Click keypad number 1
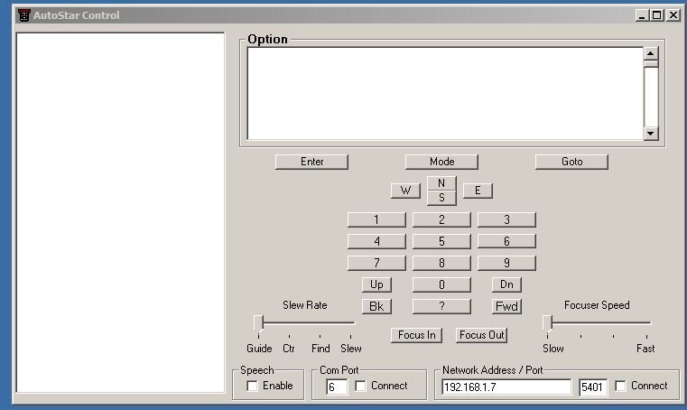The height and width of the screenshot is (410, 687). 376,219
